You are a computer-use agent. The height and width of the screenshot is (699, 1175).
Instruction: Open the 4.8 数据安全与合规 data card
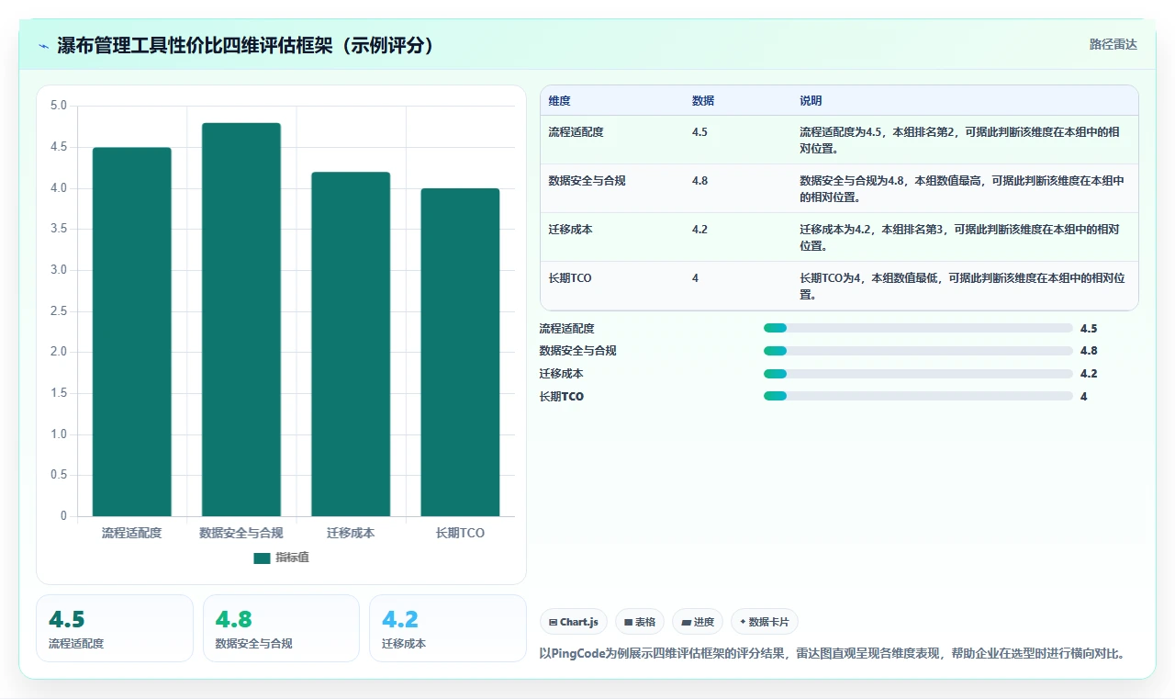[281, 628]
